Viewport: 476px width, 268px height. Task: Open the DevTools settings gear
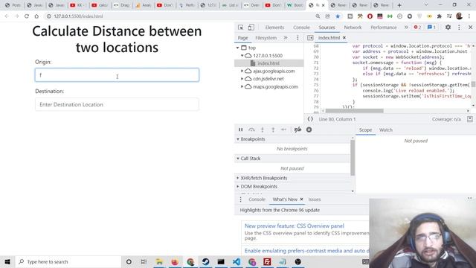pyautogui.click(x=448, y=28)
